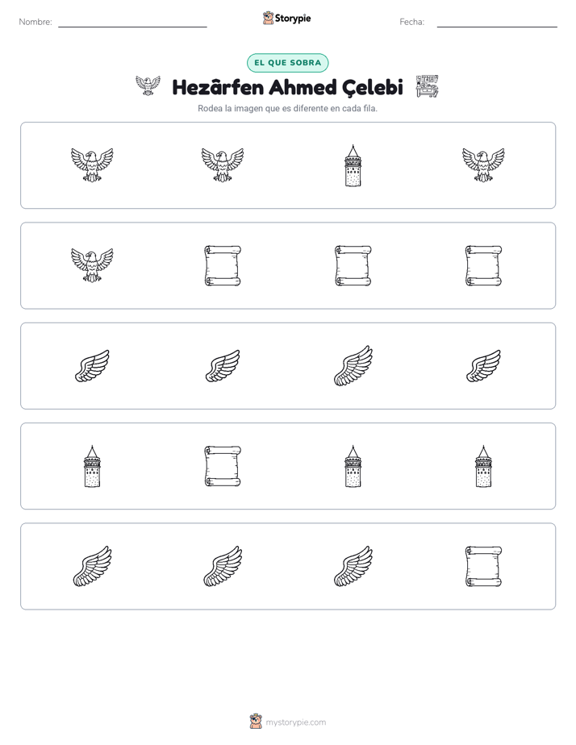This screenshot has height=745, width=576.
Task: Click the Hezârfen Ahmed Çelebi title
Action: pyautogui.click(x=287, y=87)
